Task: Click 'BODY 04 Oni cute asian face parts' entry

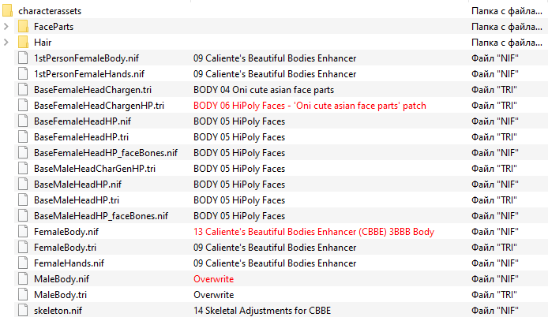Action: pyautogui.click(x=264, y=90)
